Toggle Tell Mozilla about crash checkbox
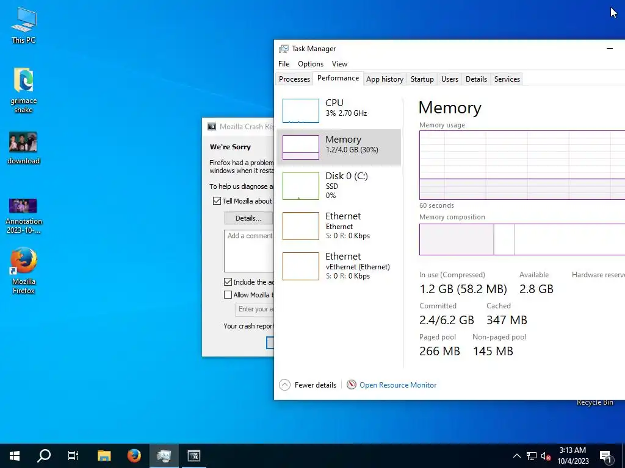 coord(217,201)
